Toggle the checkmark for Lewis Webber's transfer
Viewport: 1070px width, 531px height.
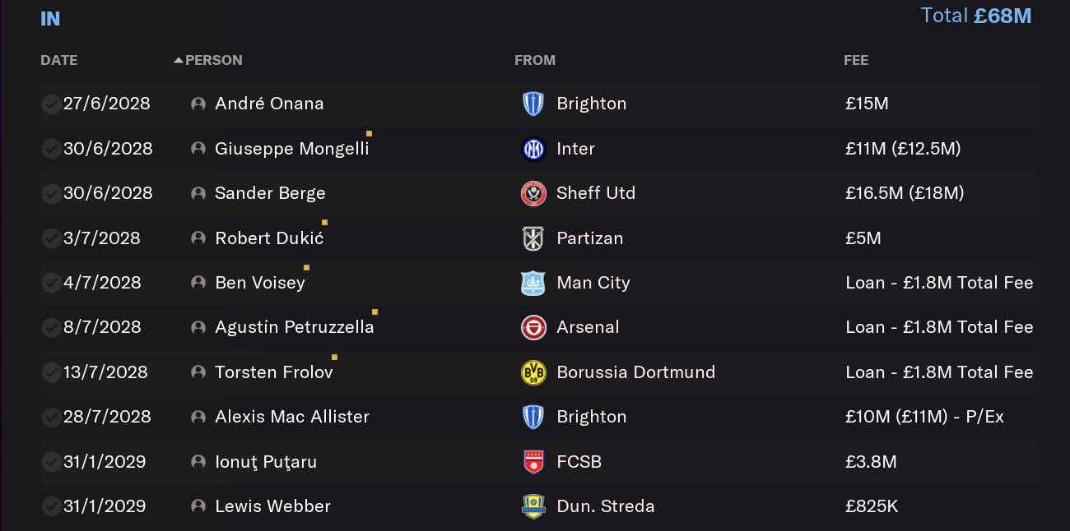(x=51, y=506)
